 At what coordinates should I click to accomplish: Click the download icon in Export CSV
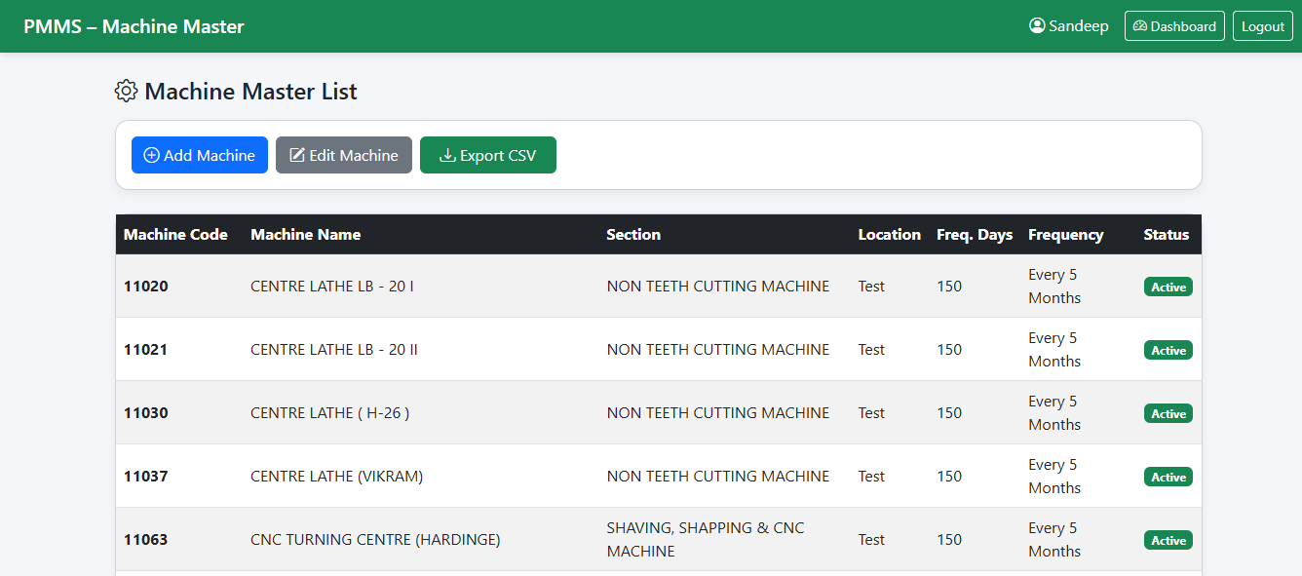click(447, 156)
